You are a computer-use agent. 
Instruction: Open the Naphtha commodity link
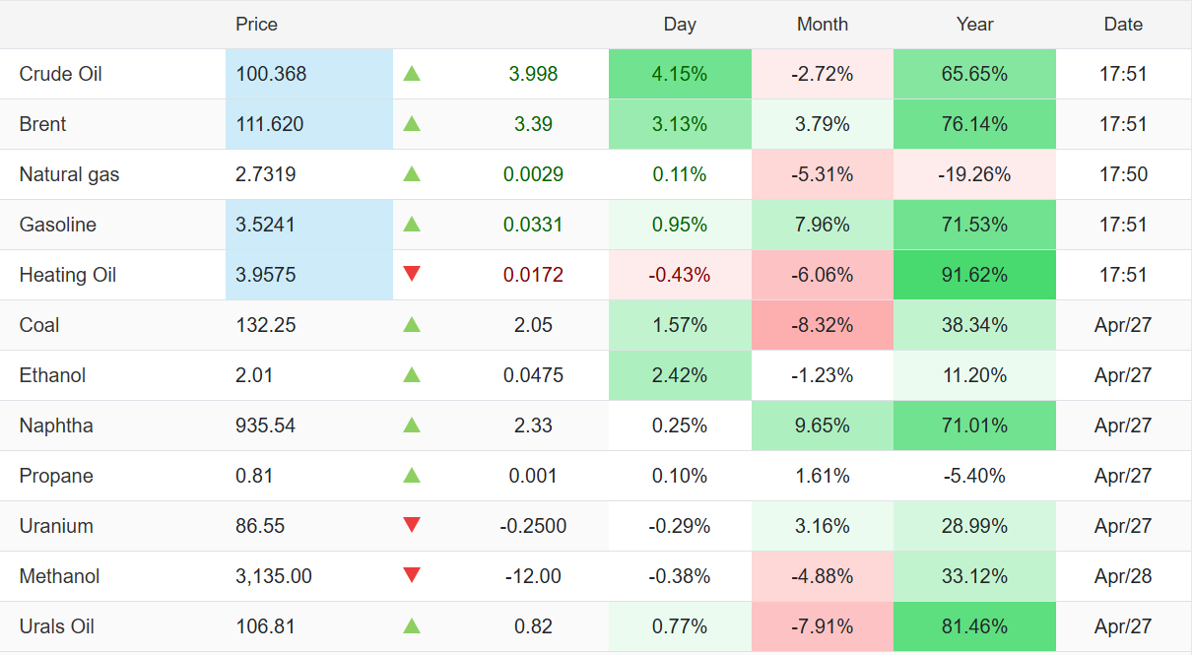[x=56, y=426]
